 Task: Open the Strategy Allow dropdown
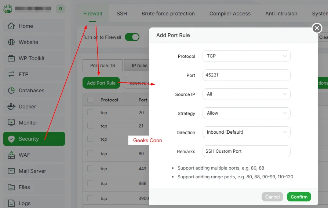coord(247,113)
